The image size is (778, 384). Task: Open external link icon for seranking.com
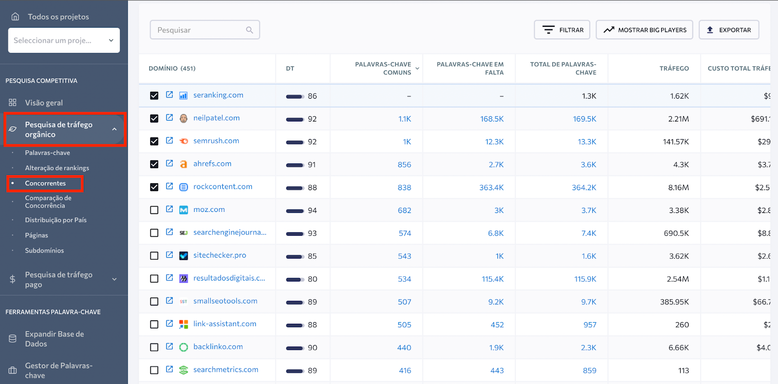(x=169, y=95)
